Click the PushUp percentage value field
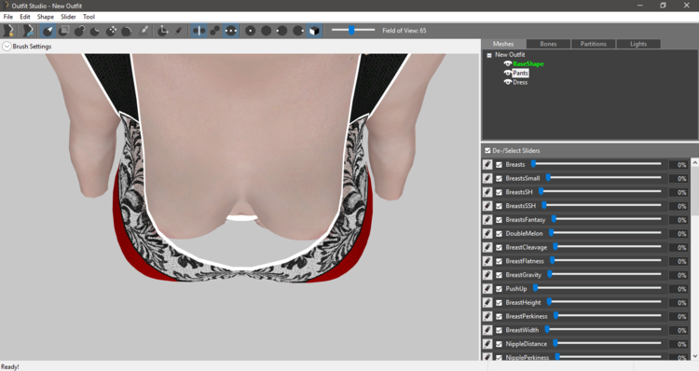The image size is (699, 371). click(x=678, y=289)
